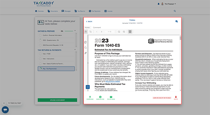This screenshot has width=210, height=115.
Task: Click the $200.00 due by 06/15/2023 badge
Action: click(162, 98)
